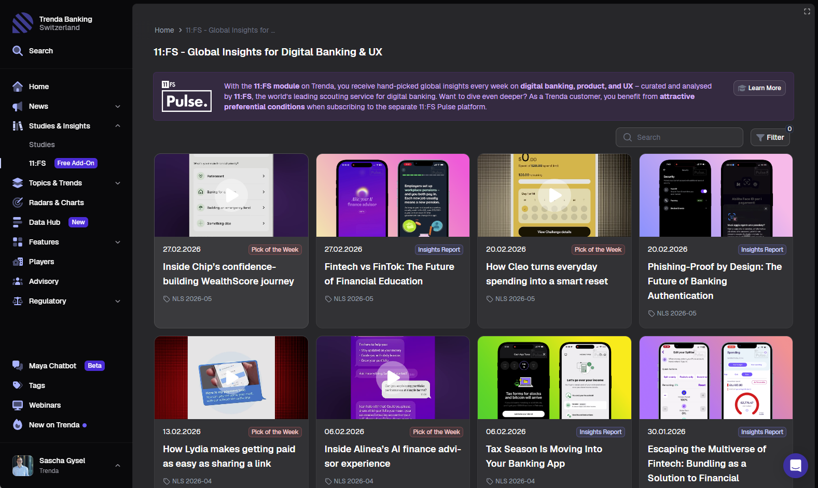The height and width of the screenshot is (488, 818).
Task: Open the Radars & Charts icon
Action: pyautogui.click(x=18, y=203)
